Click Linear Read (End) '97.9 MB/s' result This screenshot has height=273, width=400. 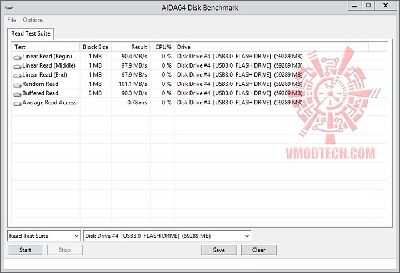coord(134,75)
